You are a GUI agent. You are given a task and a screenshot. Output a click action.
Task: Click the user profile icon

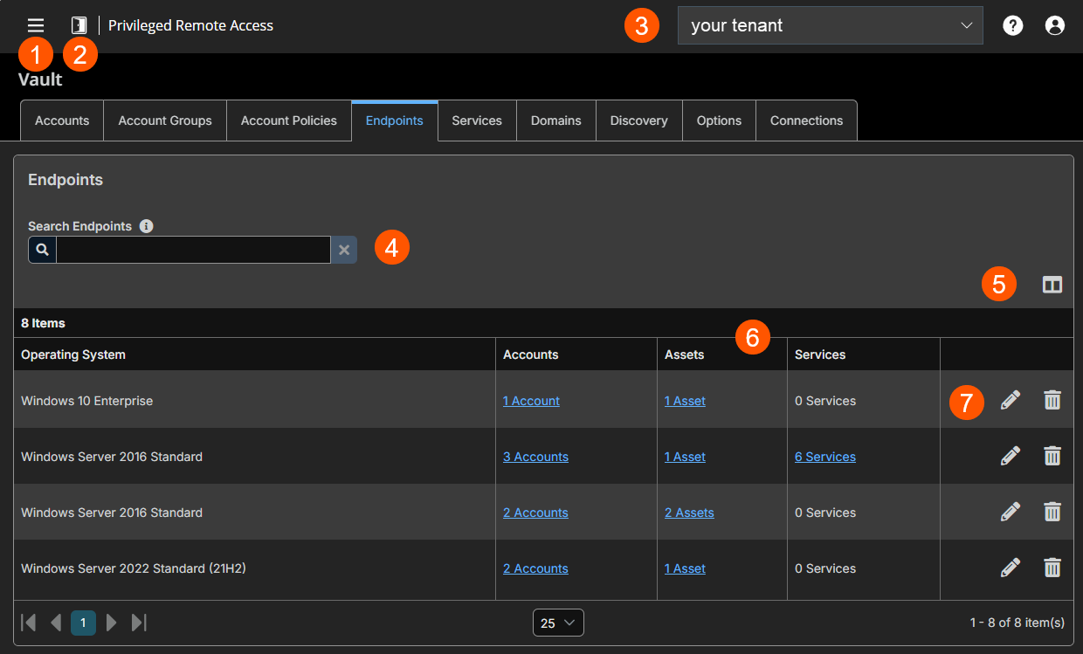coord(1054,25)
